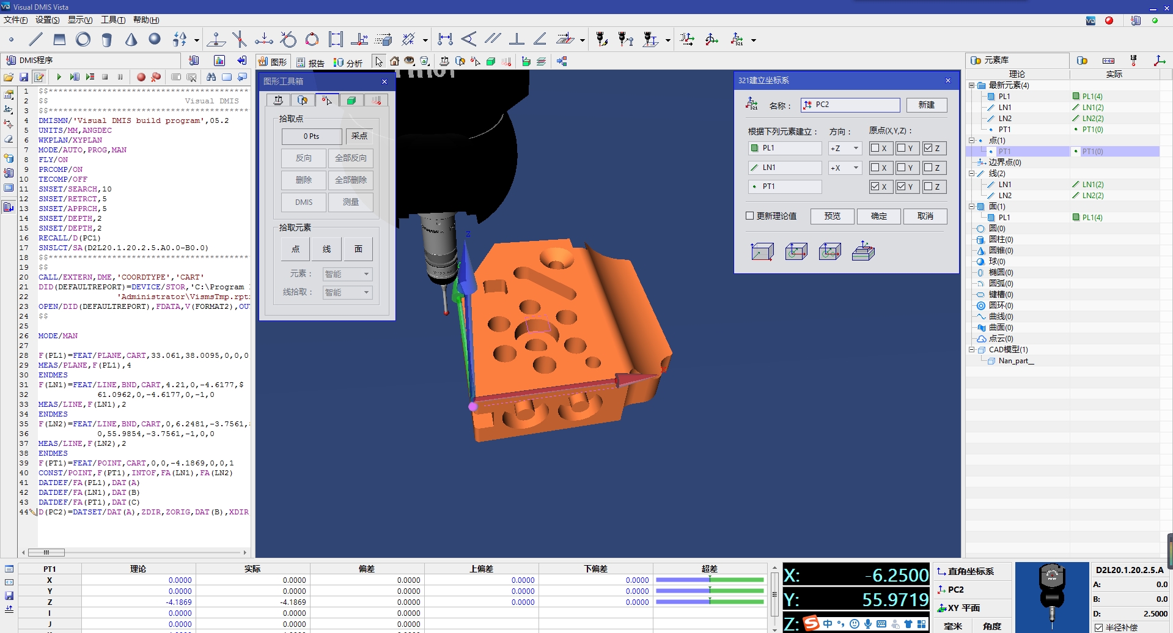Viewport: 1173px width, 633px height.
Task: Click the distance measurement tool icon
Action: click(446, 39)
